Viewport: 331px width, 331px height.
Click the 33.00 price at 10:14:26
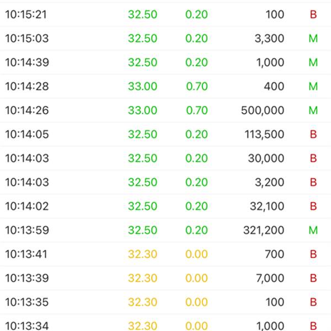(x=143, y=110)
